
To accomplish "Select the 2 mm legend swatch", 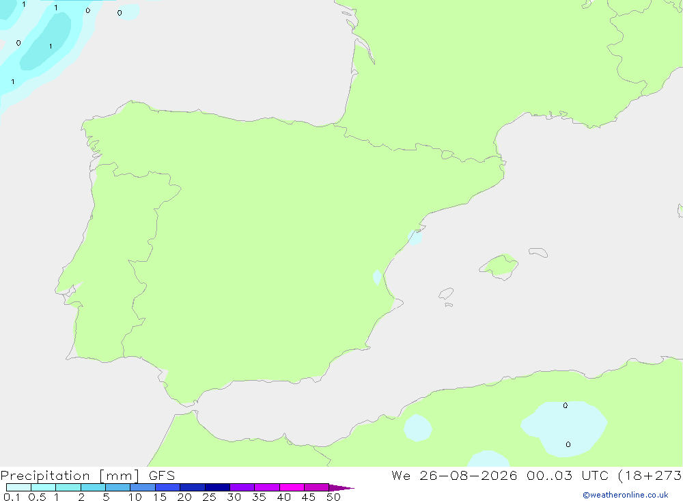I will tap(93, 487).
